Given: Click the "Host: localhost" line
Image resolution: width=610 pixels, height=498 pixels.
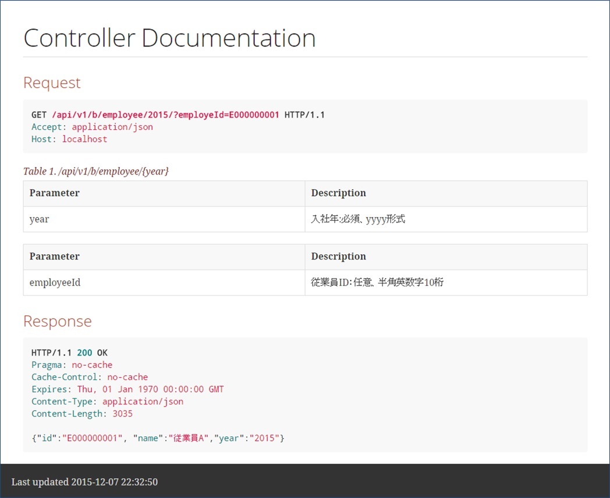Looking at the screenshot, I should tap(69, 139).
